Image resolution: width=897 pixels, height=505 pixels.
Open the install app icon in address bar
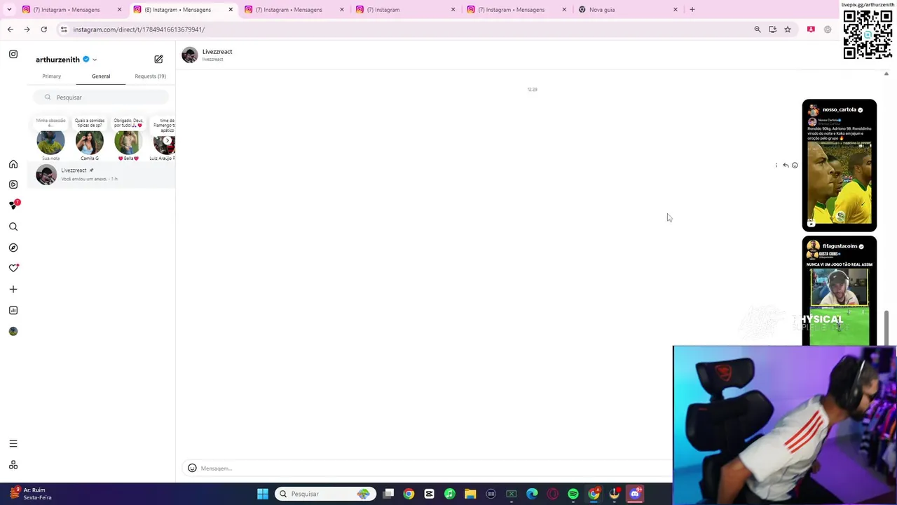pos(772,29)
